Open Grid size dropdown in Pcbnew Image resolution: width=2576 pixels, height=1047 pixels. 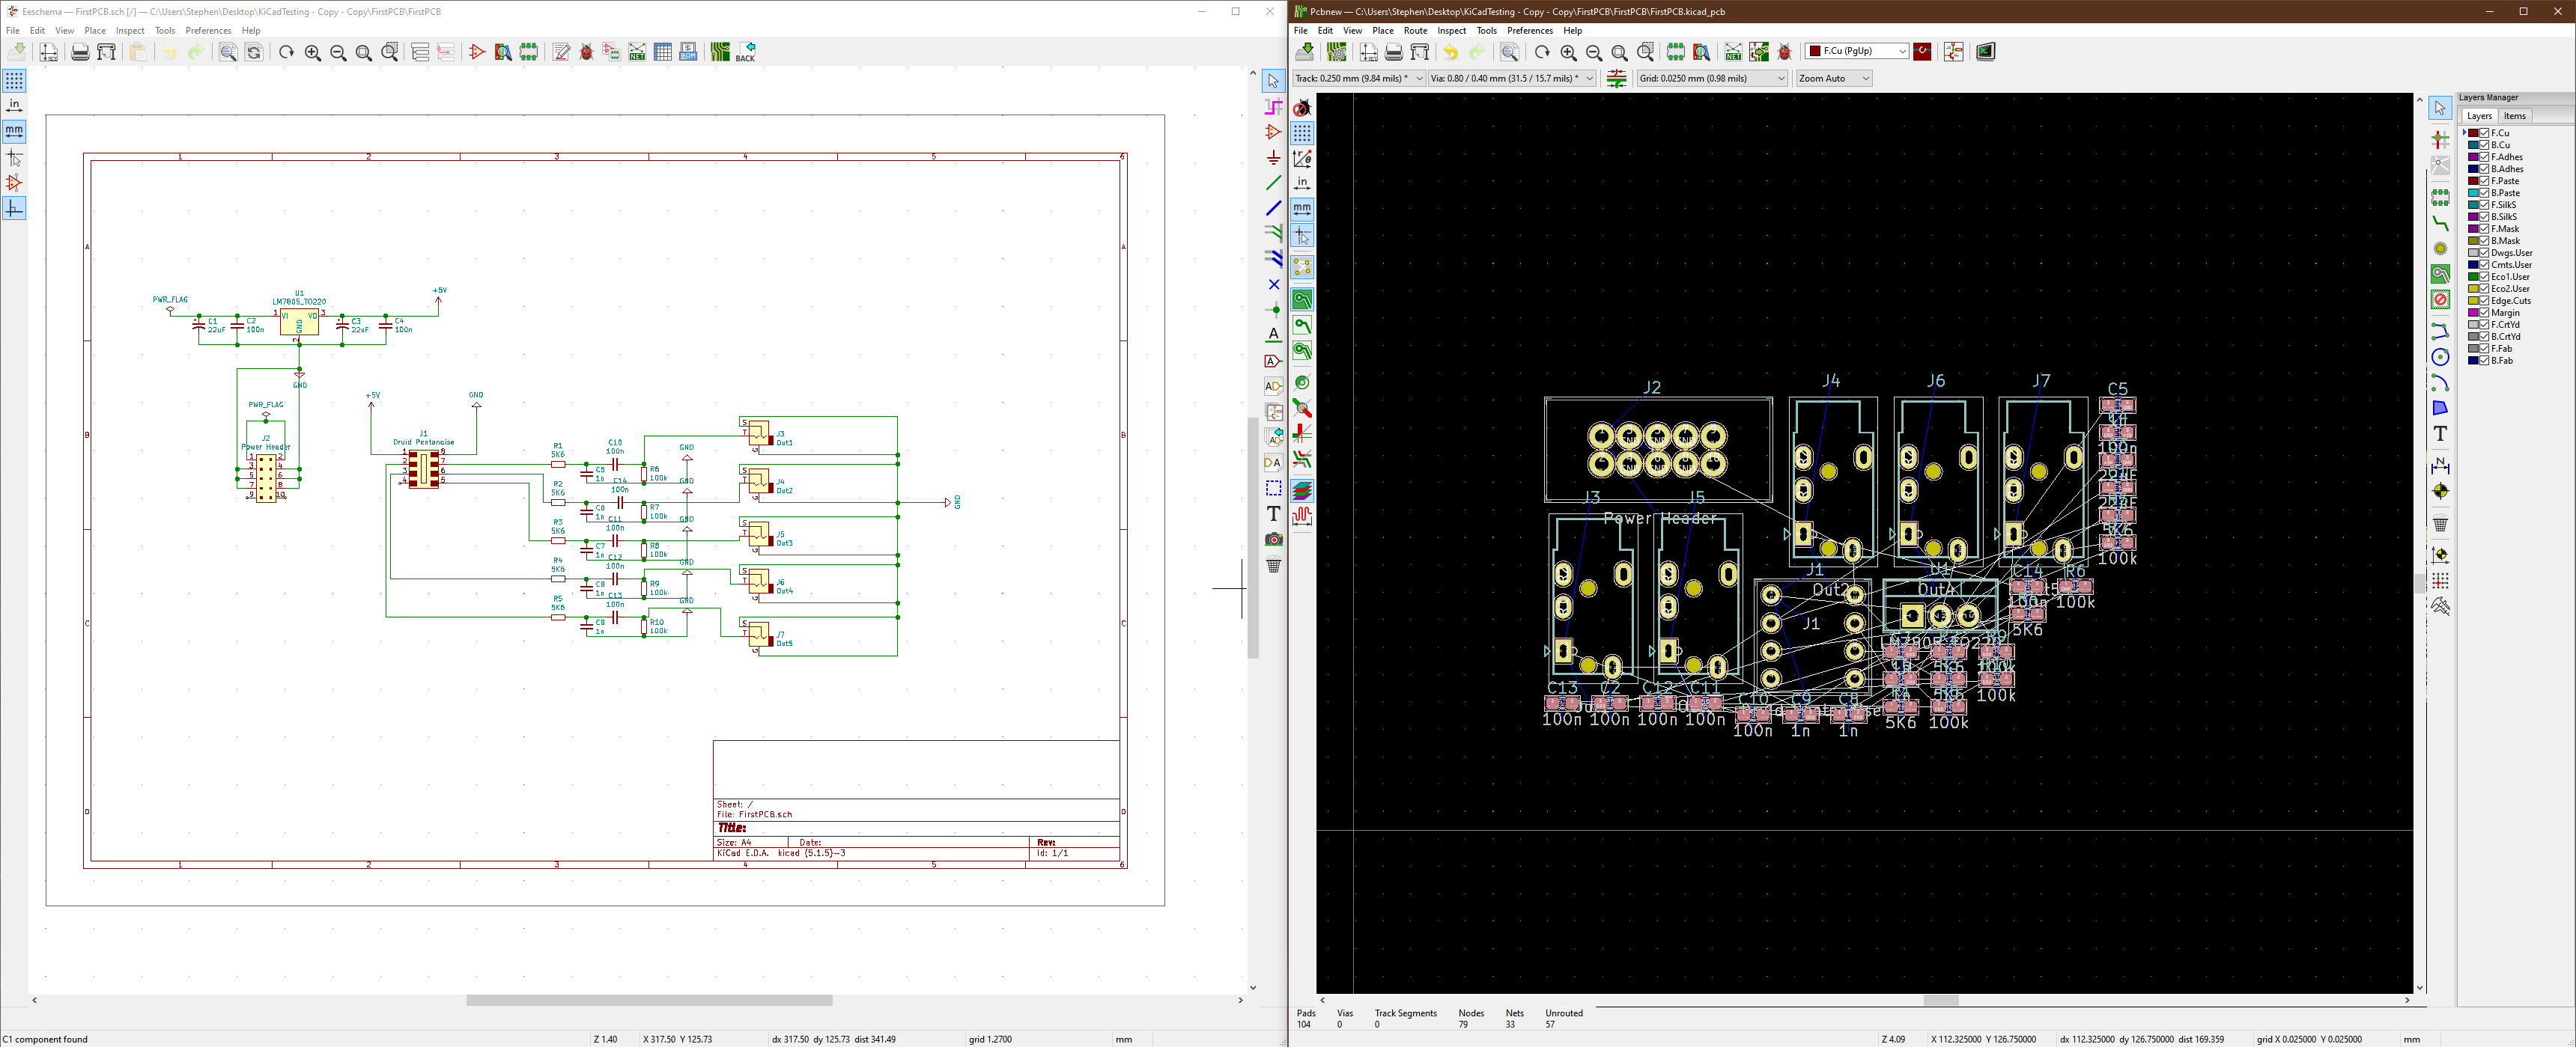point(1712,78)
